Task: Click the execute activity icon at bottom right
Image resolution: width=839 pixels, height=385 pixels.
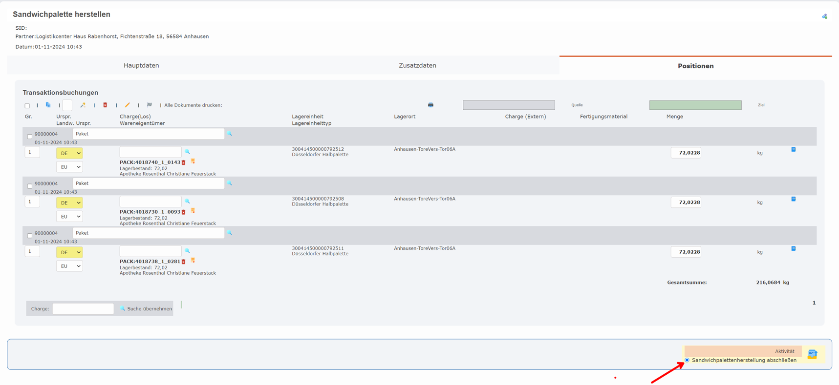Action: [x=812, y=354]
